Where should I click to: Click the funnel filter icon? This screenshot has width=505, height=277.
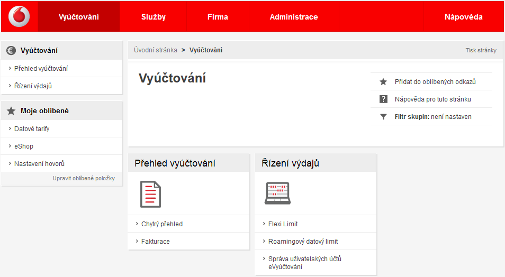[383, 116]
